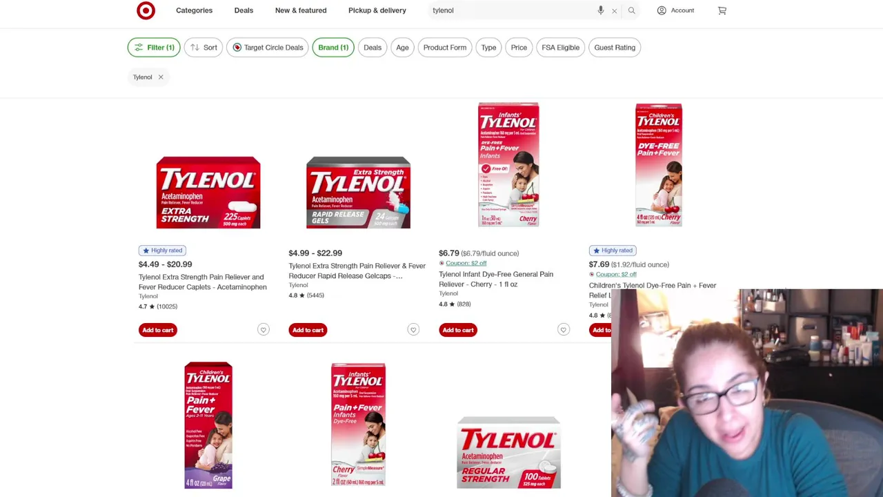The height and width of the screenshot is (497, 883).
Task: Favorite the Extra Strength Caplets with heart
Action: (x=263, y=330)
